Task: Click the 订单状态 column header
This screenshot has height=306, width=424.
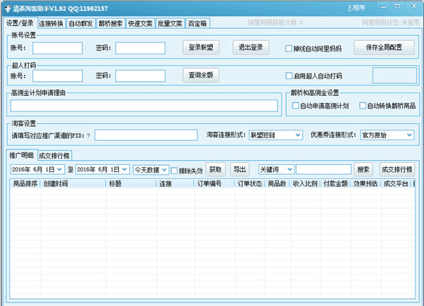Action: coord(249,183)
